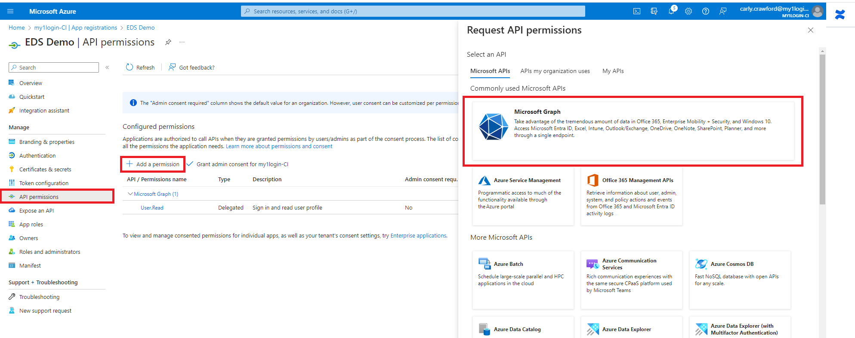Close the Request API permissions panel
855x338 pixels.
click(811, 30)
